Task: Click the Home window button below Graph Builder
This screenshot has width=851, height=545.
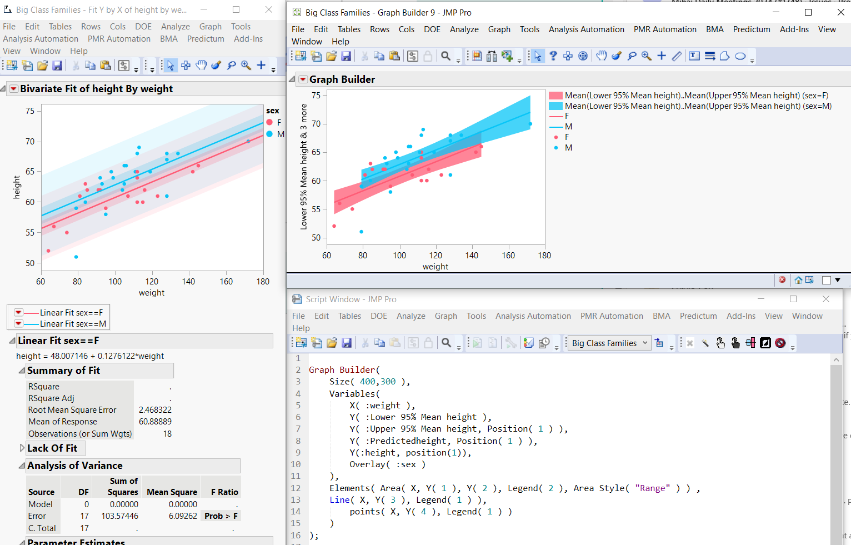Action: point(798,280)
